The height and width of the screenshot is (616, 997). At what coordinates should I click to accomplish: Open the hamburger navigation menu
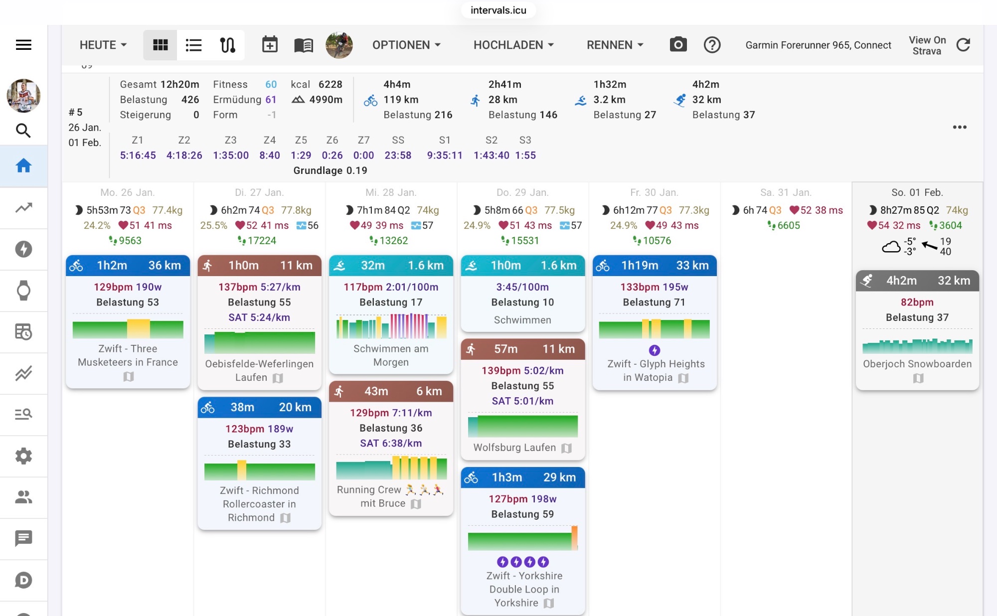(x=23, y=45)
